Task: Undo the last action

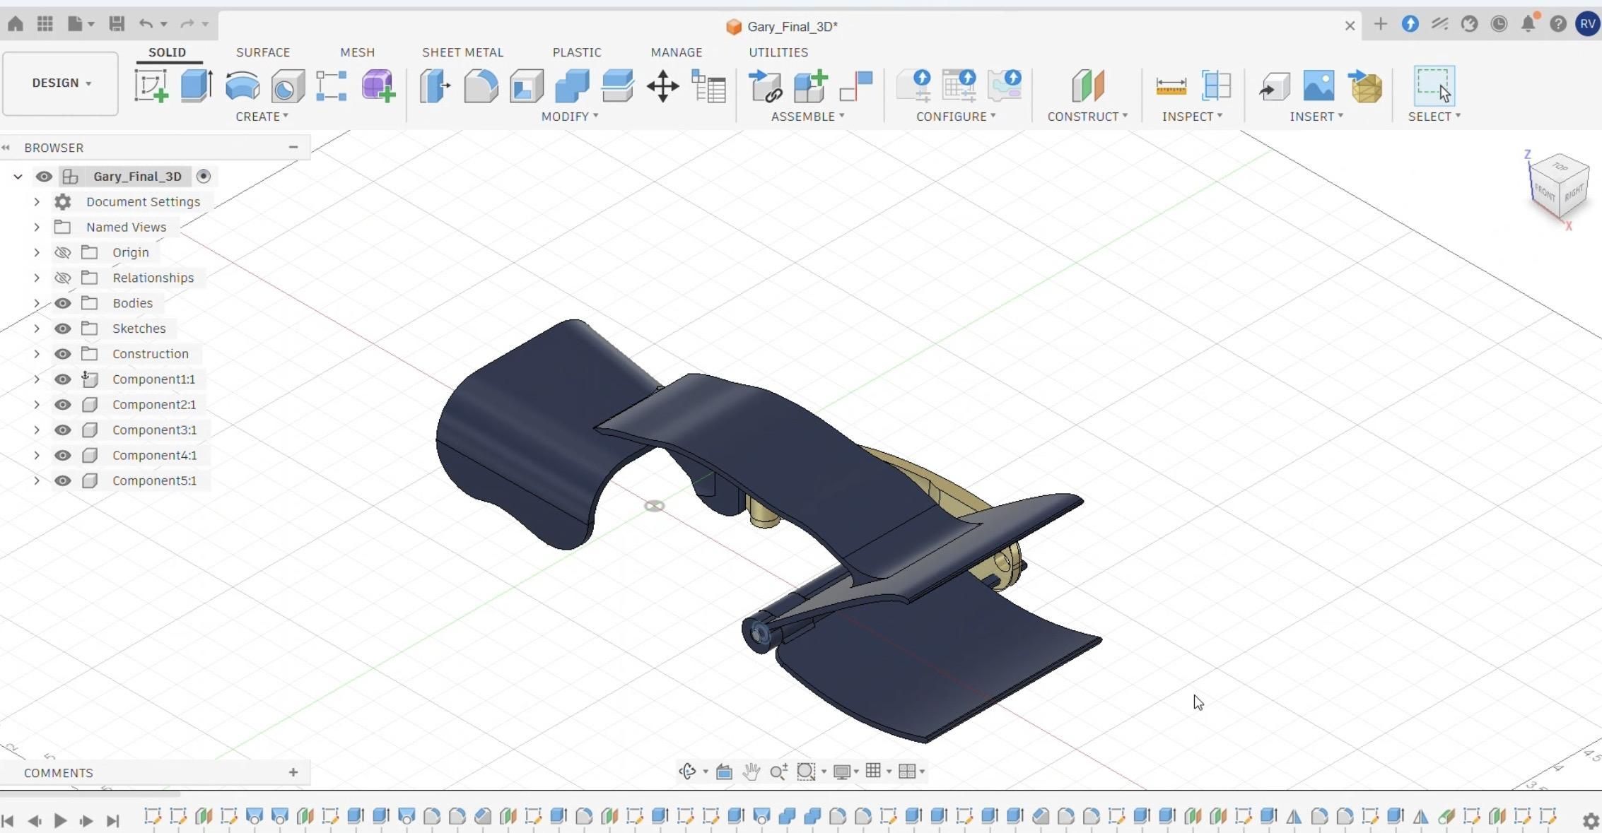Action: [x=146, y=24]
